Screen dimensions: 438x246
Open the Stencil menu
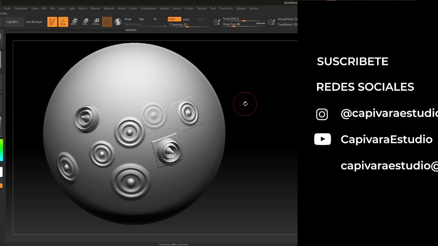[x=177, y=8]
